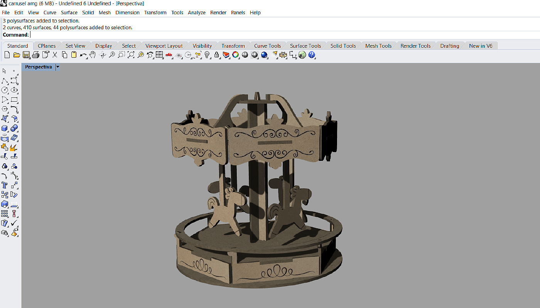Click the Perspectiva viewport title
This screenshot has height=308, width=540.
coord(38,67)
